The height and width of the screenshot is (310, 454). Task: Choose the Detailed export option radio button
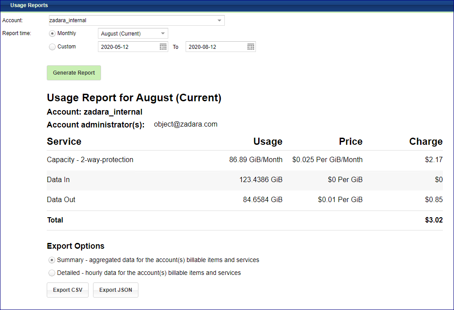(52, 273)
